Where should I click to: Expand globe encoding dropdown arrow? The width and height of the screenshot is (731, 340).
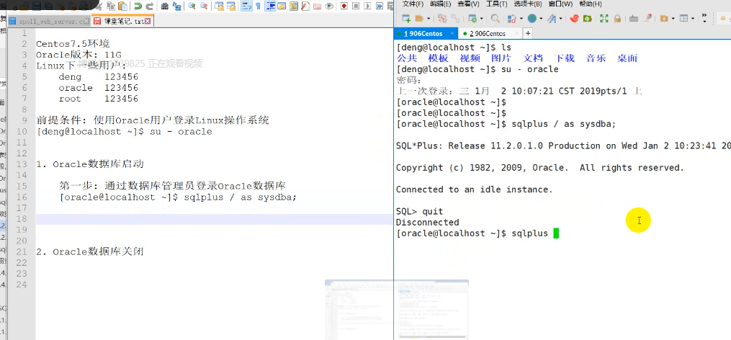click(541, 19)
